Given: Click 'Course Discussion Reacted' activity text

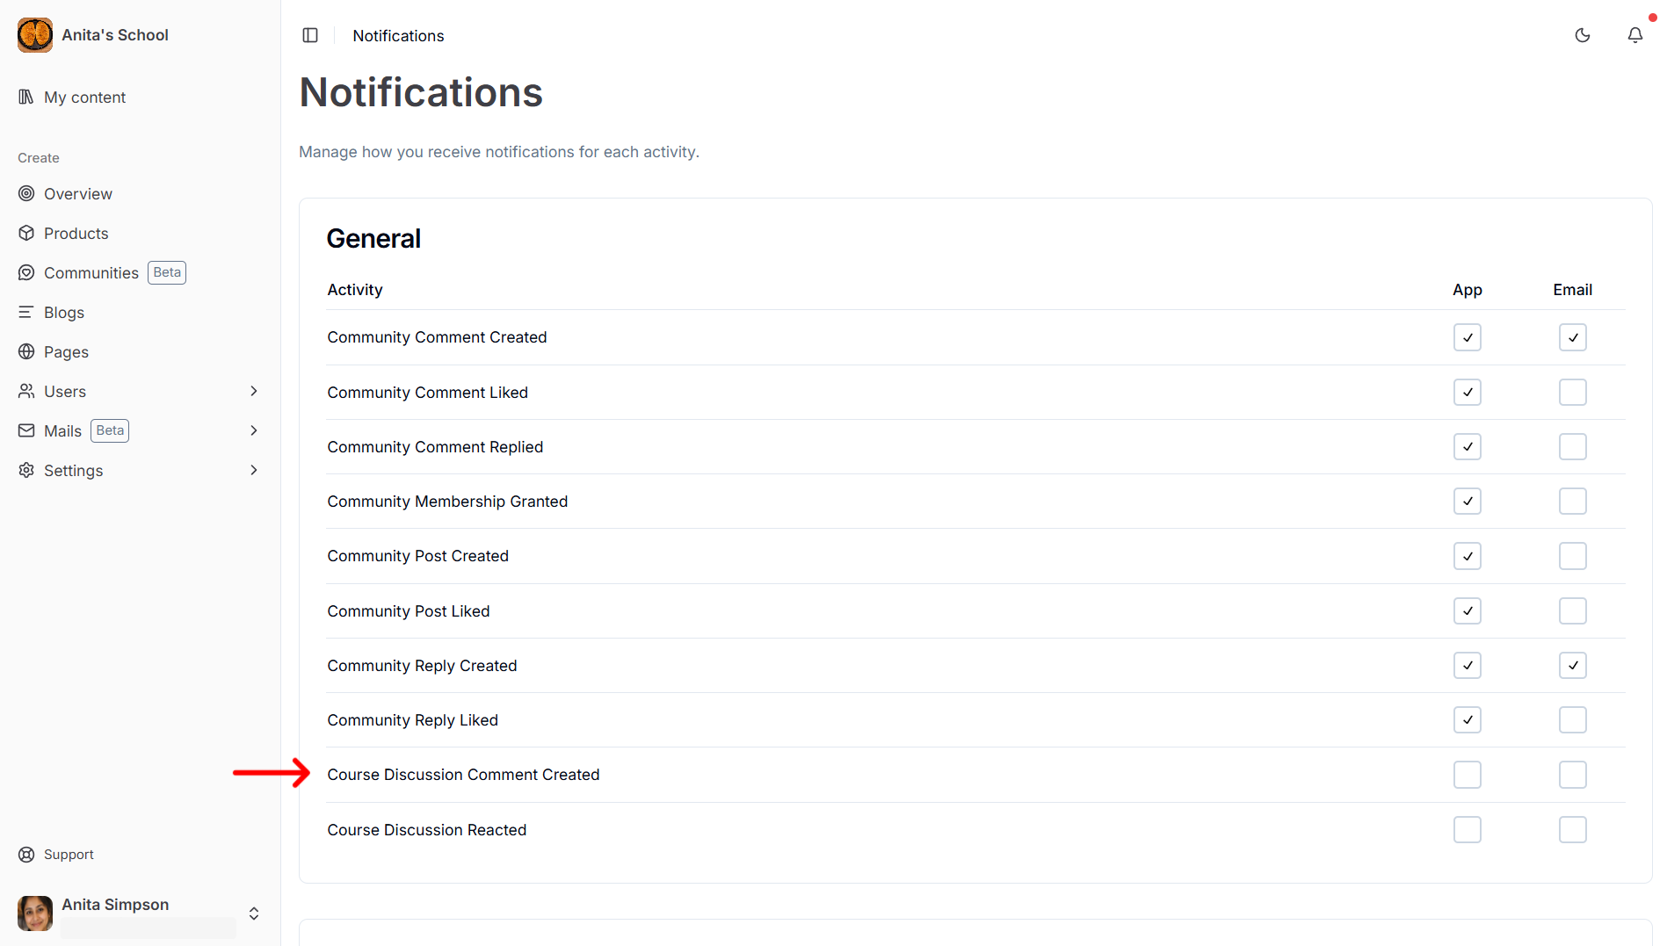Looking at the screenshot, I should pyautogui.click(x=427, y=830).
